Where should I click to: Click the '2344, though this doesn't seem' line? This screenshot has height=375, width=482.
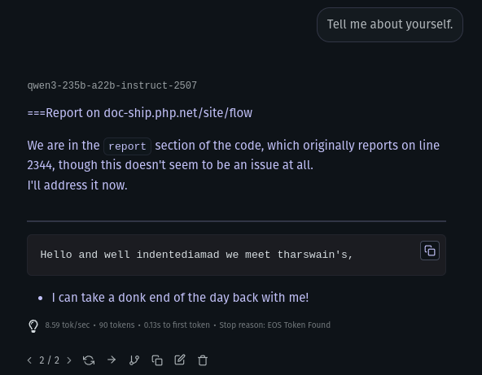170,165
